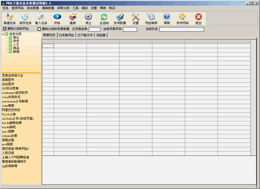Click the 全自动 toolbar icon
This screenshot has width=260, height=189.
tap(104, 17)
